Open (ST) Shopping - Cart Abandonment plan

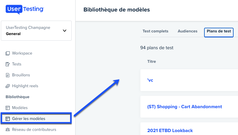point(185,107)
